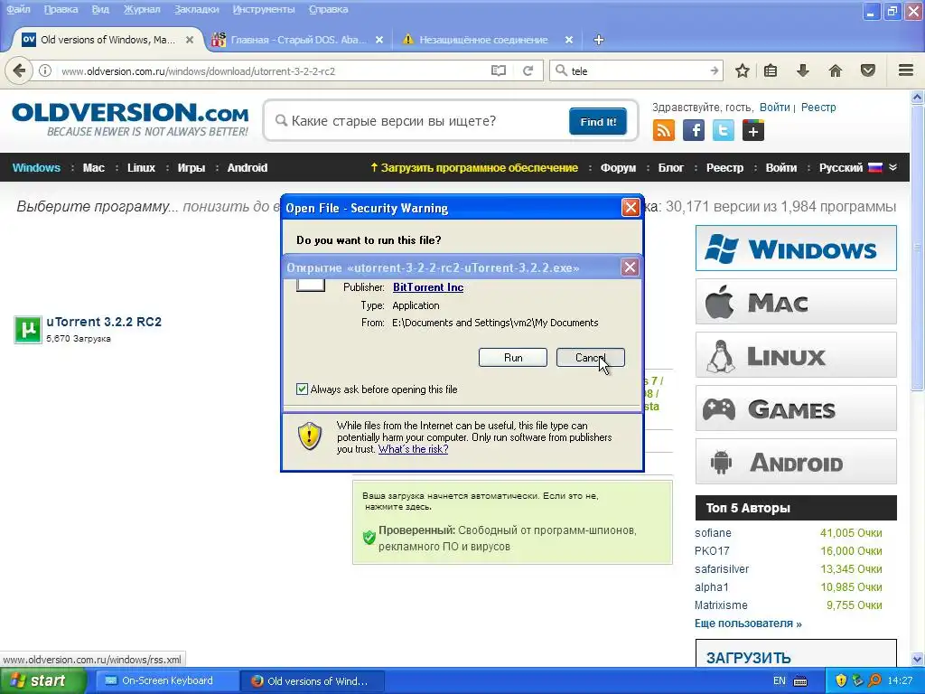This screenshot has width=925, height=694.
Task: Open Загрузить программное обеспечение link
Action: [x=473, y=167]
